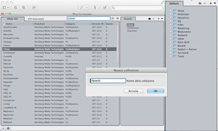The width and height of the screenshot is (218, 131).
Task: Open the sidebar view toolbar button
Action: click(6, 8)
